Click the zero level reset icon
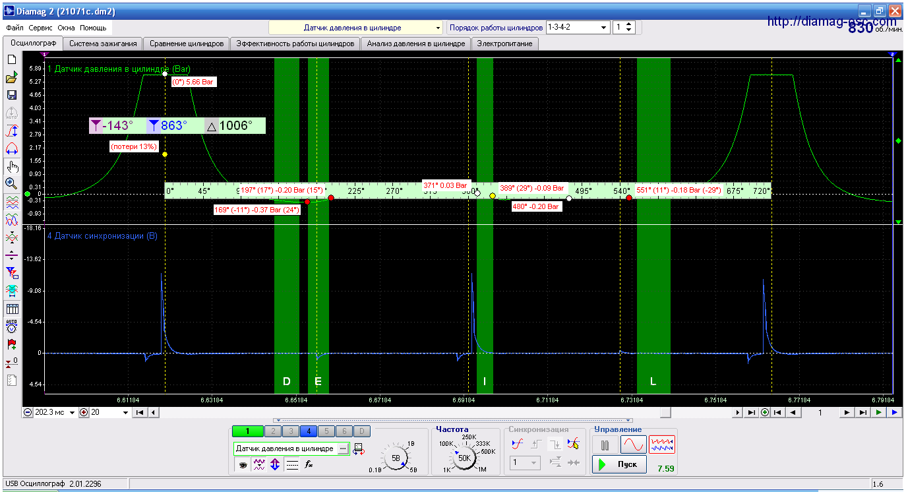 click(11, 362)
